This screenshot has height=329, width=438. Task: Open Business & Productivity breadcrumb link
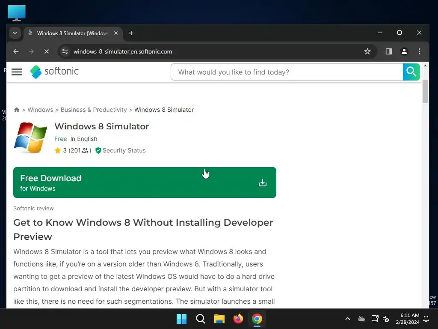tap(94, 110)
